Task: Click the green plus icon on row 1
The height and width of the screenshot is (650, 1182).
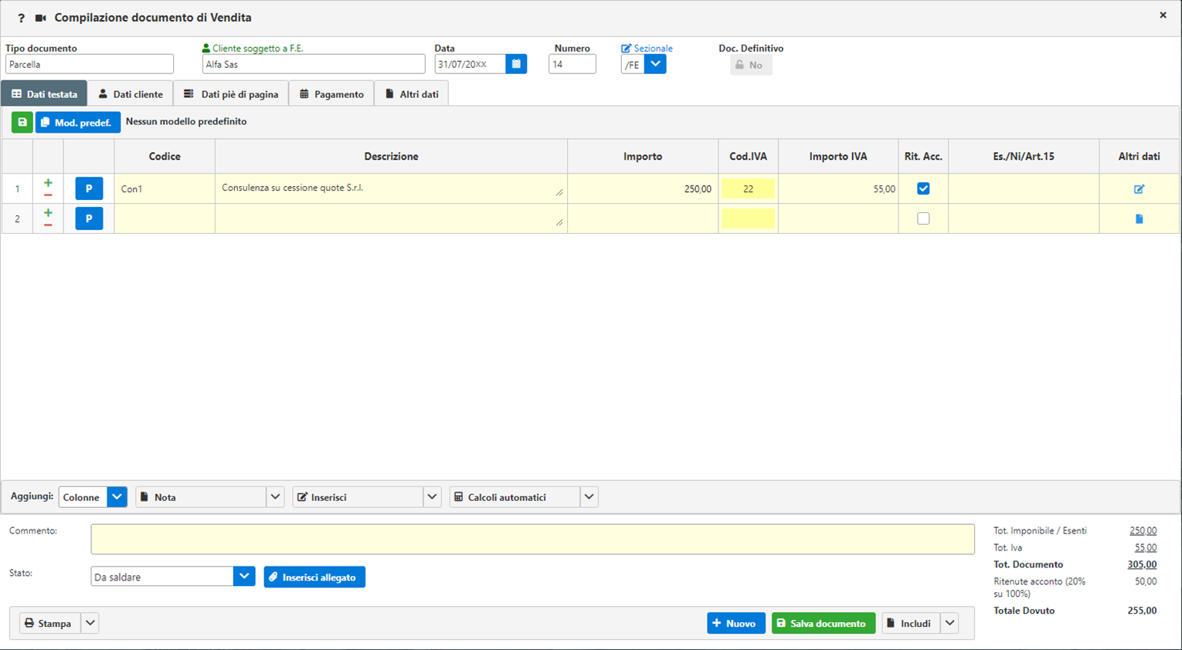Action: 48,183
